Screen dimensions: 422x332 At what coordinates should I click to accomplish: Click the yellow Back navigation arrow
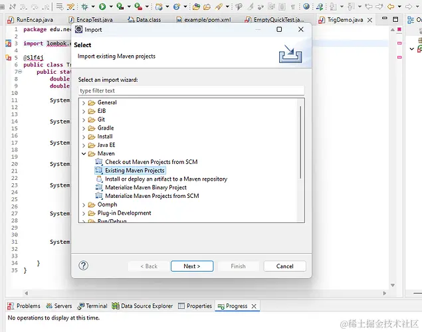391,6
